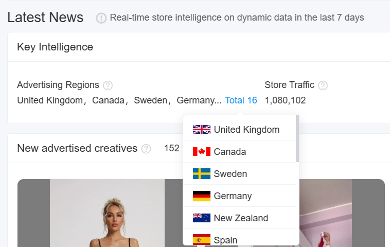
Task: Click the Sweden flag icon
Action: point(202,173)
